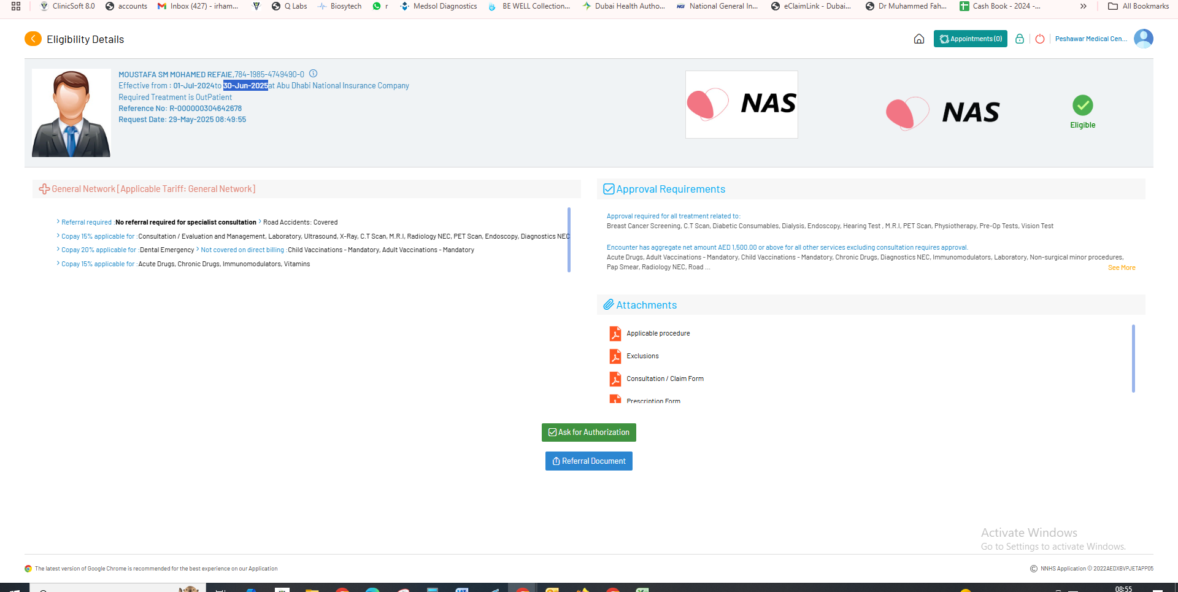Open the All Bookmarks folder
This screenshot has height=592, width=1178.
click(x=1139, y=6)
